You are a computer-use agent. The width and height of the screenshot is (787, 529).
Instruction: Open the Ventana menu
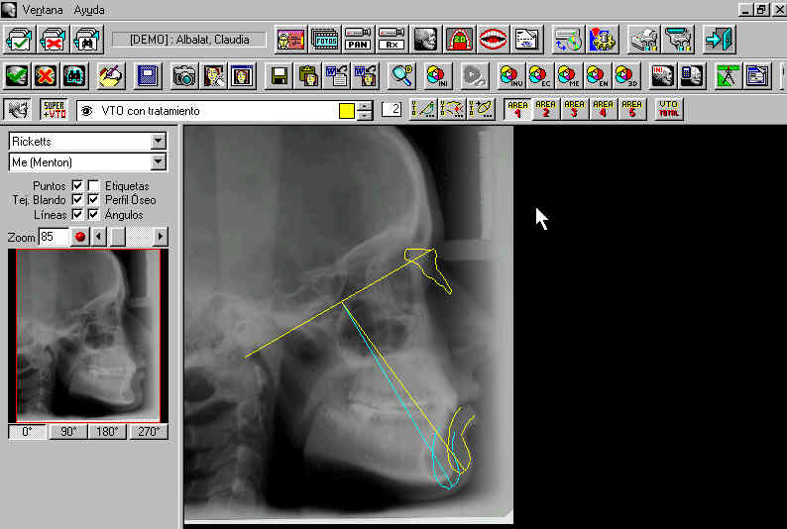[x=43, y=10]
